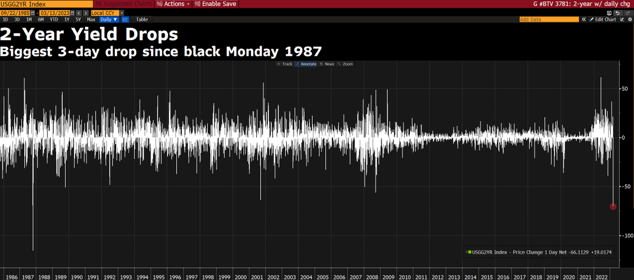Click the 2022 label on the x-axis
Image resolution: width=634 pixels, height=280 pixels.
(x=602, y=276)
